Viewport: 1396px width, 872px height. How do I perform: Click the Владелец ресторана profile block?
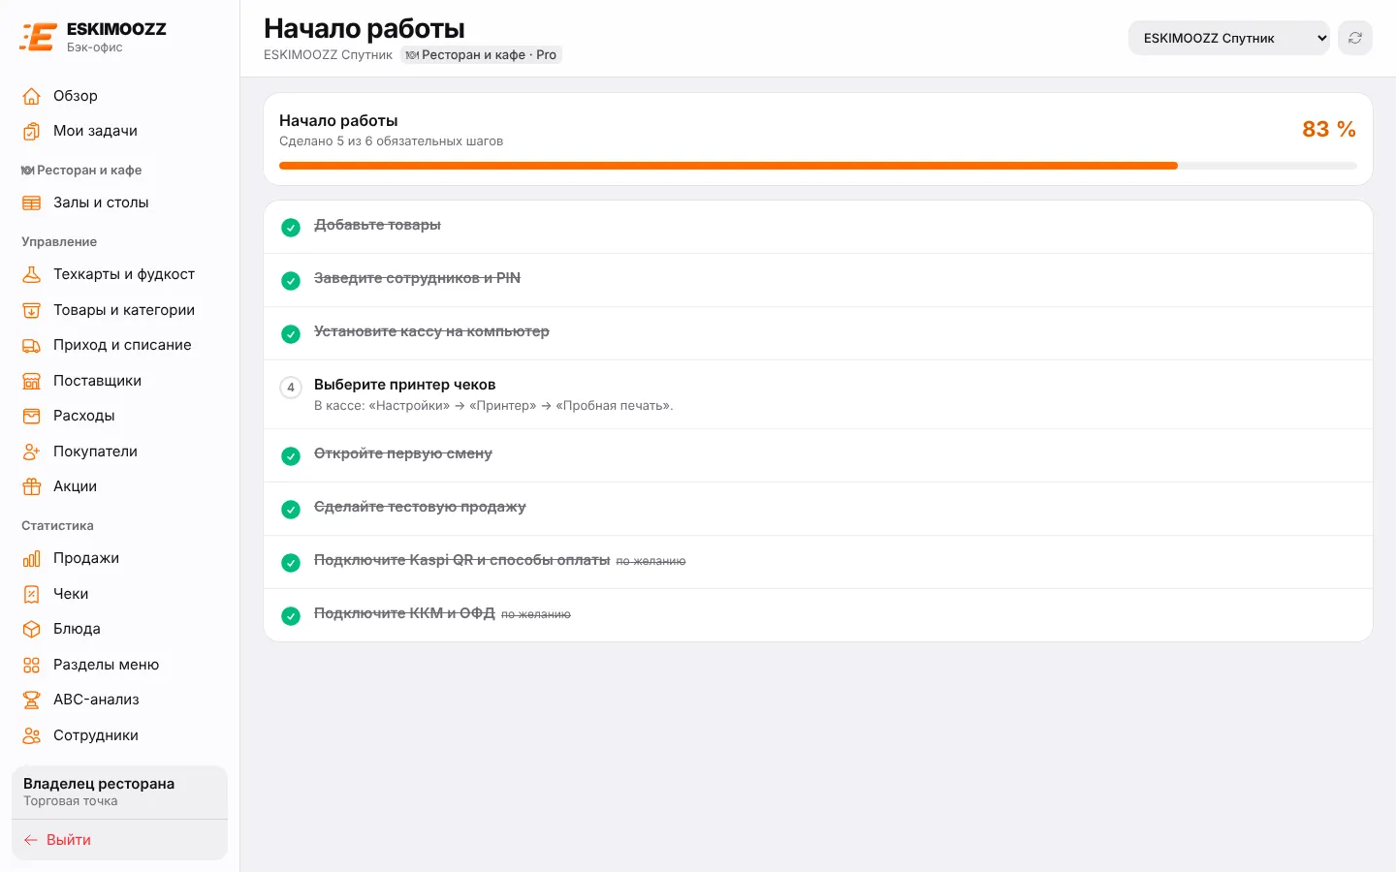(119, 792)
